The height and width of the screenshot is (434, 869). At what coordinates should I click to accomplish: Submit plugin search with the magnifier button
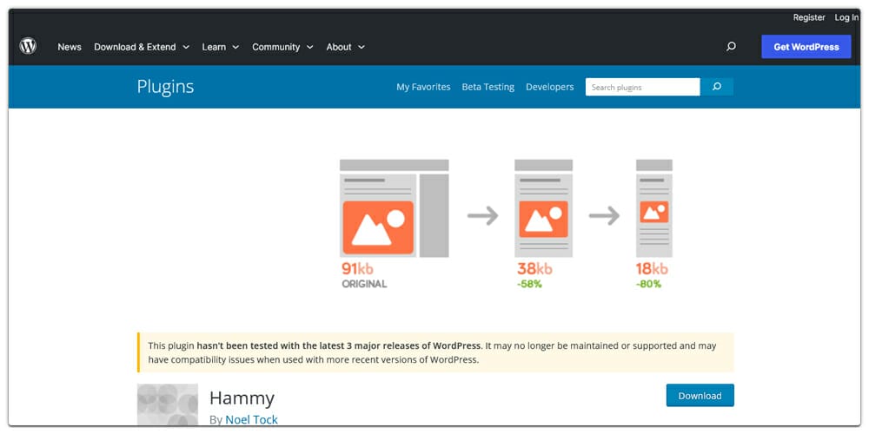click(717, 87)
